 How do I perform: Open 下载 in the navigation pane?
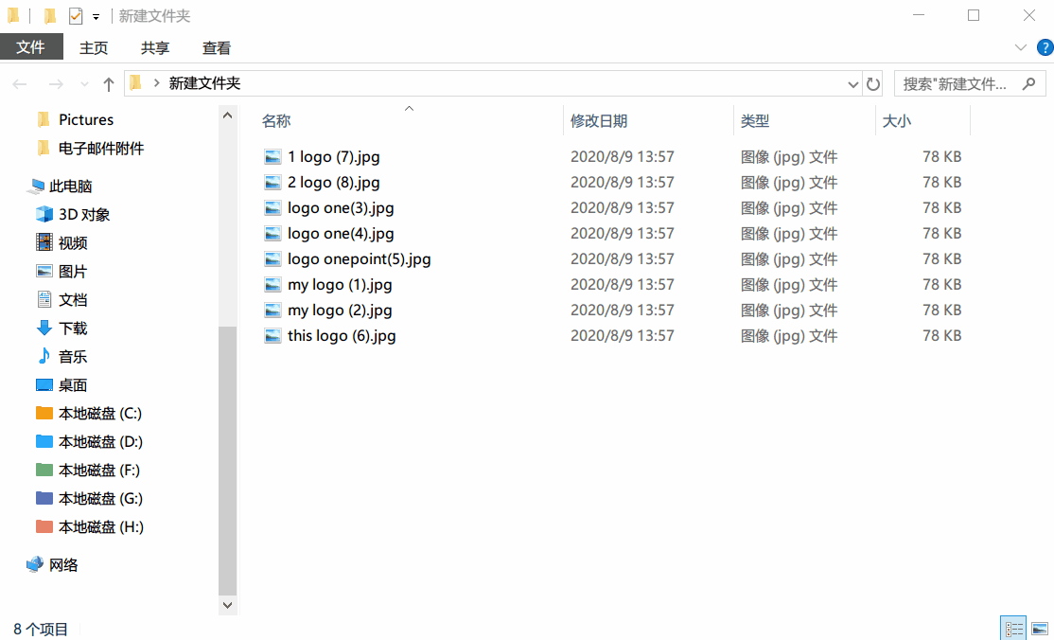[x=72, y=328]
